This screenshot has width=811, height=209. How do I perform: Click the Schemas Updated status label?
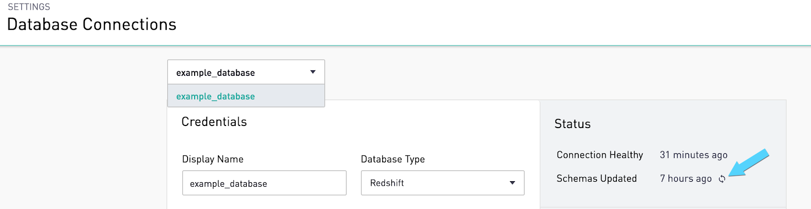[597, 179]
